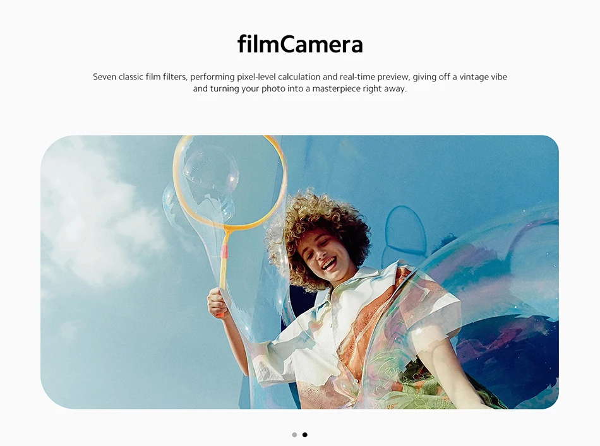
Task: Click the phrase "masterpiece right away"
Action: pyautogui.click(x=359, y=89)
